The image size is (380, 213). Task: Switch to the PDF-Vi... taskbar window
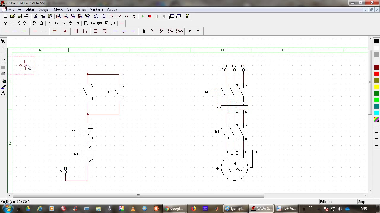[286, 209]
